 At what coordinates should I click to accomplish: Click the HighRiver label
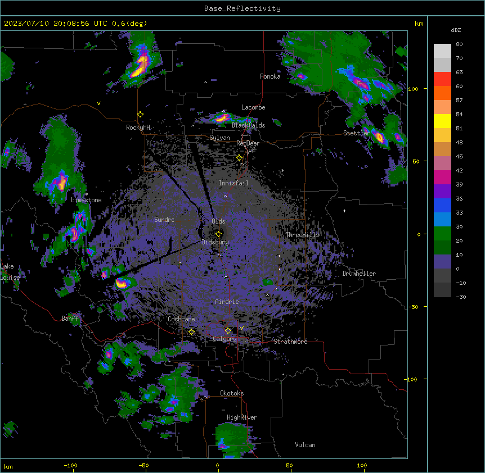click(x=242, y=417)
